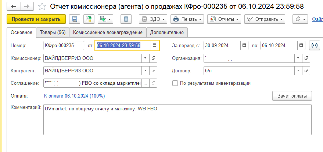Open the К оплате 06.10.2024 link
The image size is (323, 152).
click(x=74, y=96)
